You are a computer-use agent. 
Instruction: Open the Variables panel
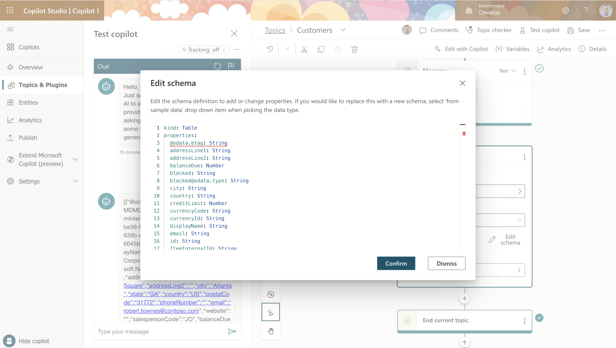tap(512, 49)
